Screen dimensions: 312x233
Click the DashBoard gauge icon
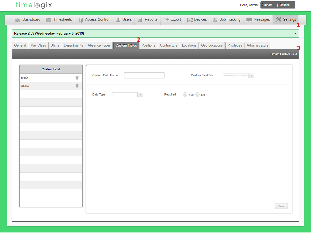pos(18,20)
